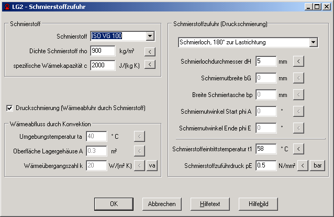The image size is (334, 217).
Task: Click the greyed '<' button for Schmiernutwinkel Ende phi E
Action: [298, 128]
